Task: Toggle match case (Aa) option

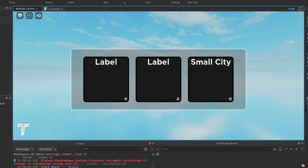Action: coord(275,149)
